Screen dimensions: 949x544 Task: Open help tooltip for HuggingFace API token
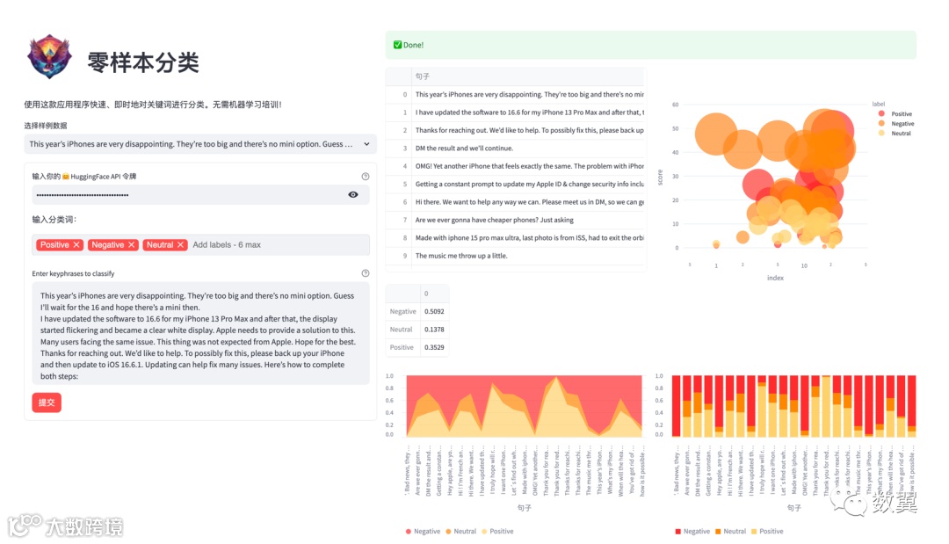365,177
